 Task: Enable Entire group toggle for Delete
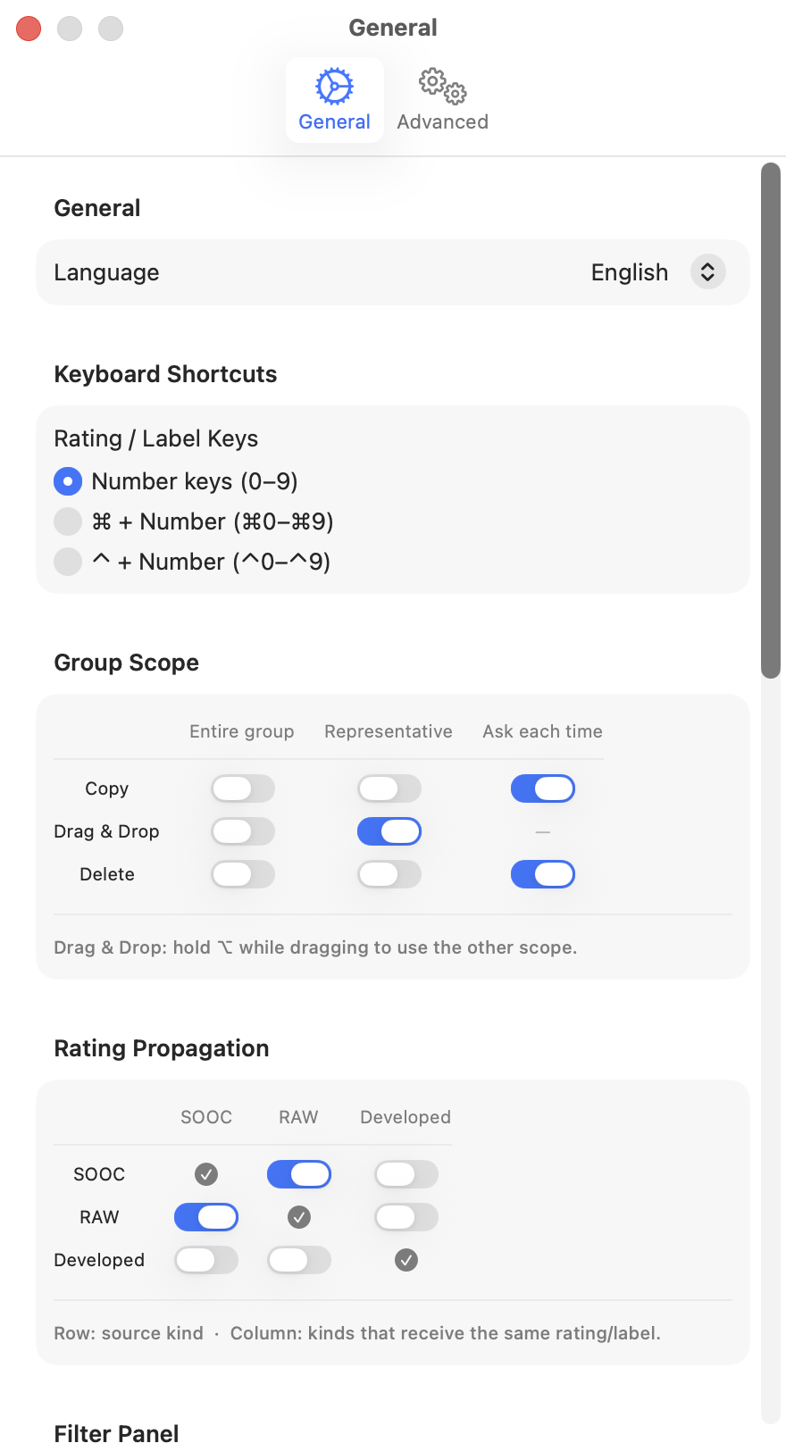[243, 874]
